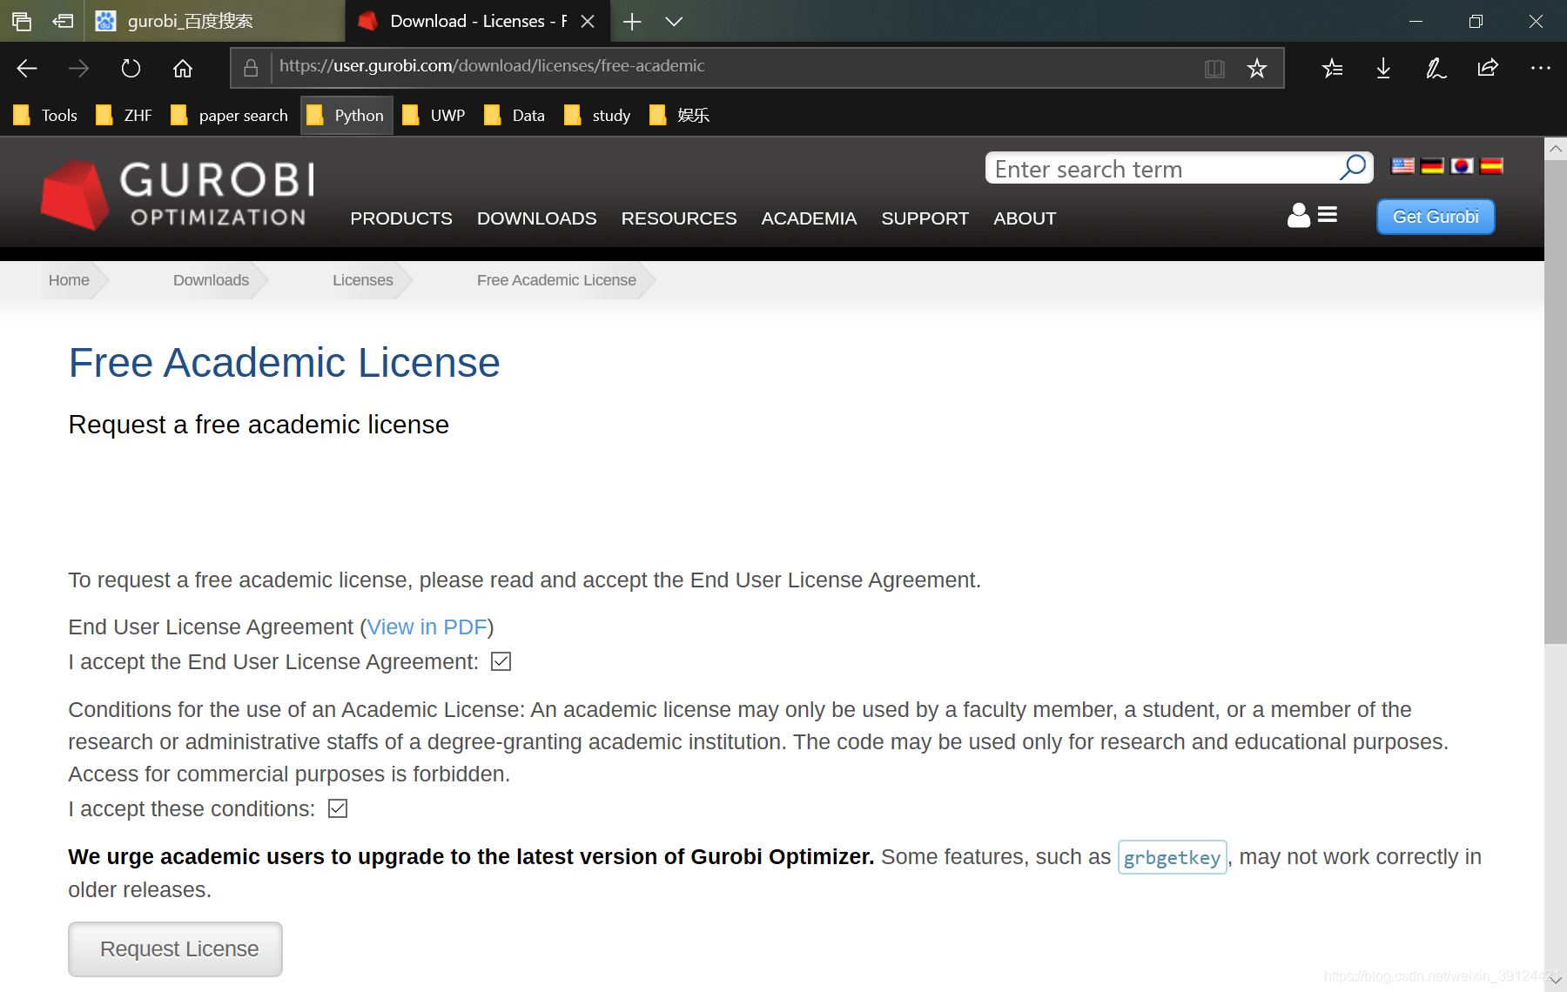Screen dimensions: 1567x992
Task: Open the user account menu icon
Action: coord(1312,215)
